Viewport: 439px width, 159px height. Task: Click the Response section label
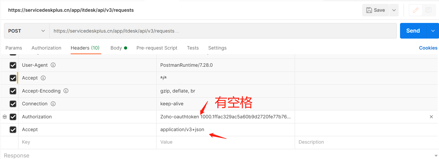click(x=16, y=156)
